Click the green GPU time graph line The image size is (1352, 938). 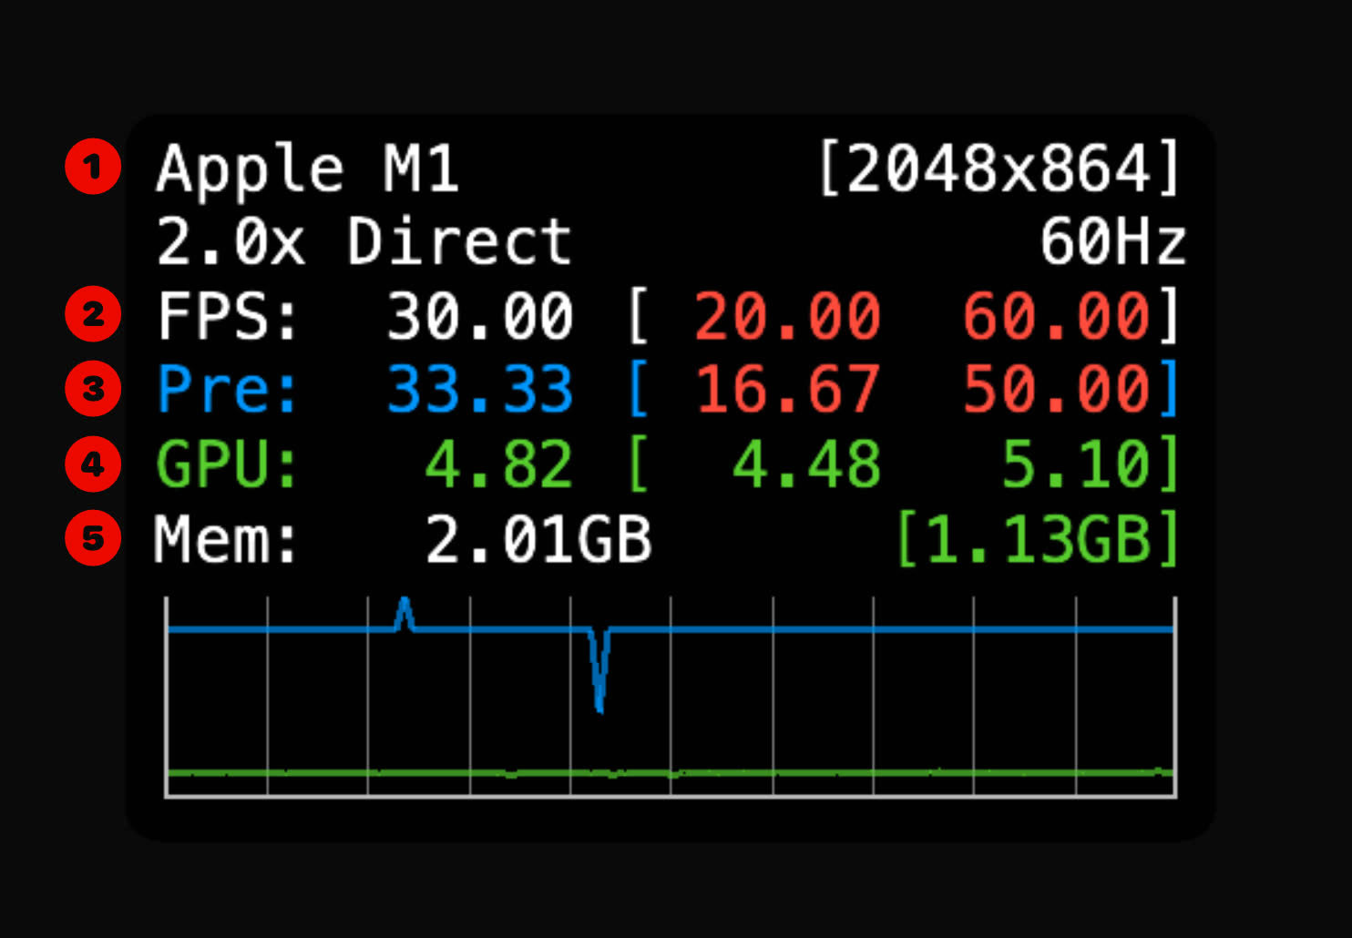click(671, 773)
